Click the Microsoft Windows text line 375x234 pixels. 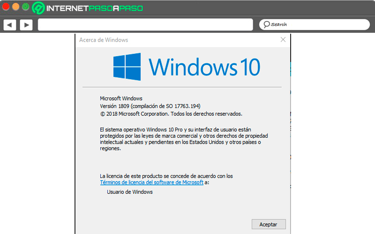(x=121, y=98)
